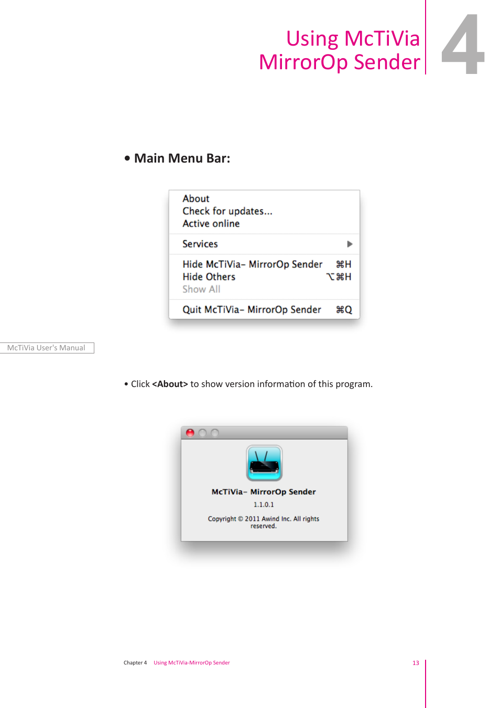The height and width of the screenshot is (708, 500).
Task: Click the McTiVia- MirrorOp Sender title text
Action: click(264, 492)
